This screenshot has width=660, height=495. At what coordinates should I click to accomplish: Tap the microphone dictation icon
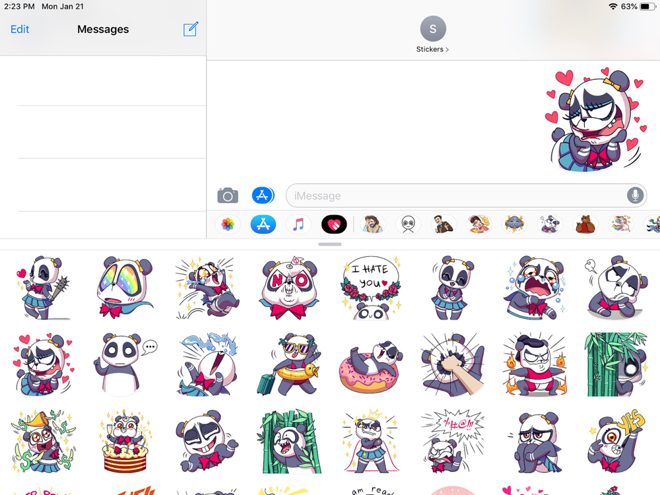pos(635,196)
